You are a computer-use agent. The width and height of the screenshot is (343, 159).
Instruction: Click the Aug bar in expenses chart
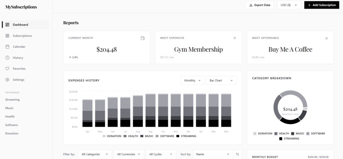(138, 111)
